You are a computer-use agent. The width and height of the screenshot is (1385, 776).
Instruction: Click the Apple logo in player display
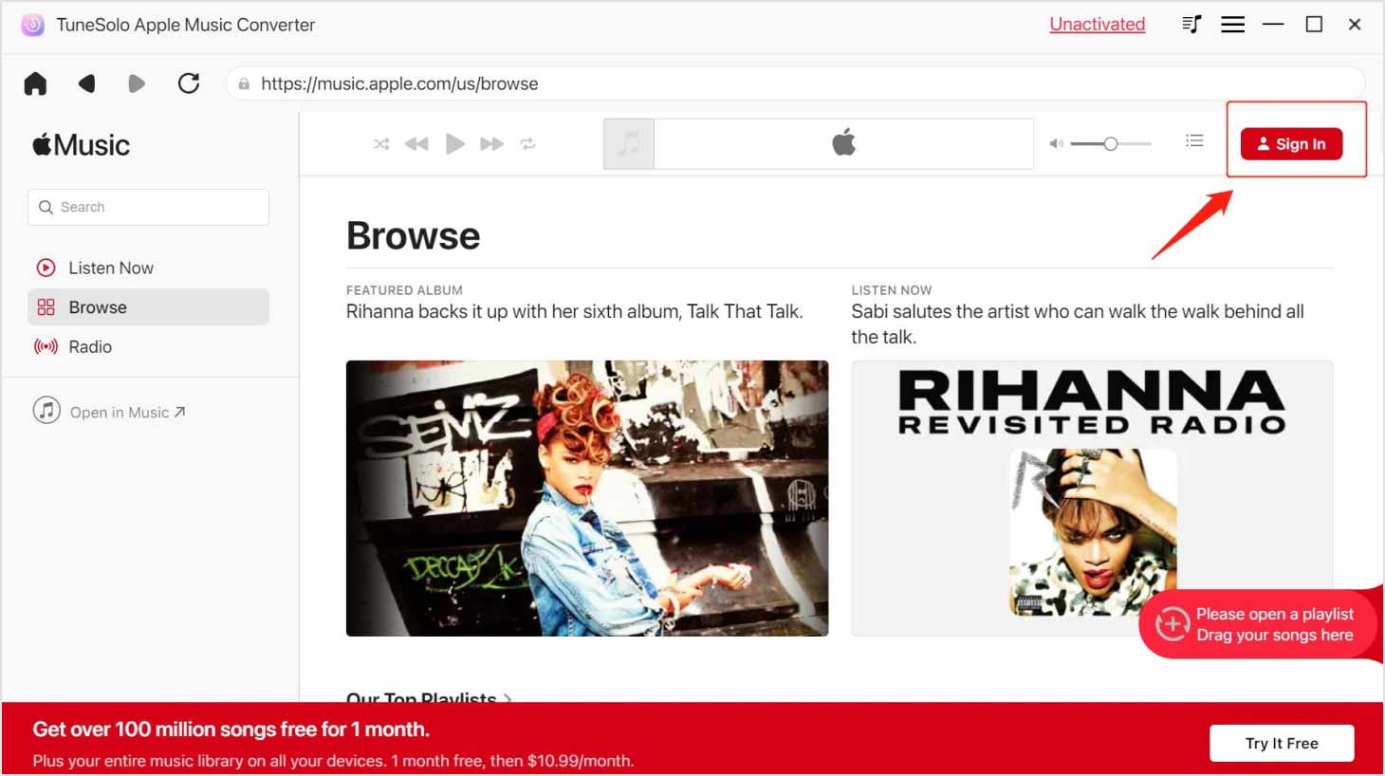click(843, 143)
